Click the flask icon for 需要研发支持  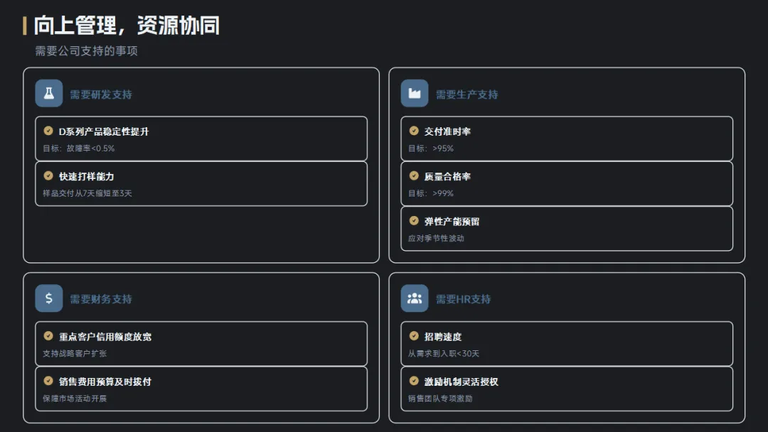click(49, 94)
